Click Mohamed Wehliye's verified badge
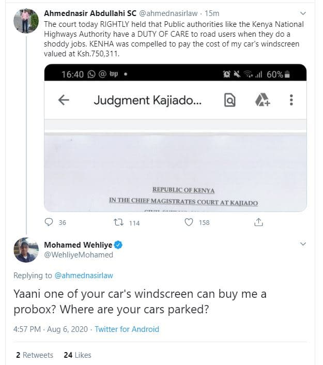323x365 pixels. [x=118, y=245]
